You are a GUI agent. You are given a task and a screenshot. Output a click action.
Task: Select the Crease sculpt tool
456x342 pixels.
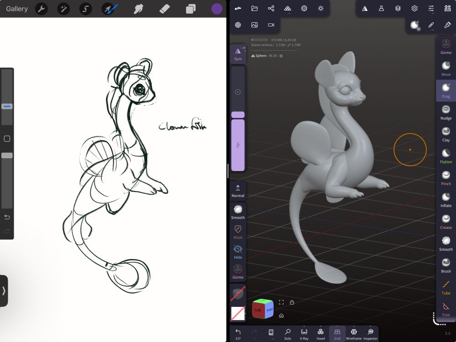(x=446, y=222)
